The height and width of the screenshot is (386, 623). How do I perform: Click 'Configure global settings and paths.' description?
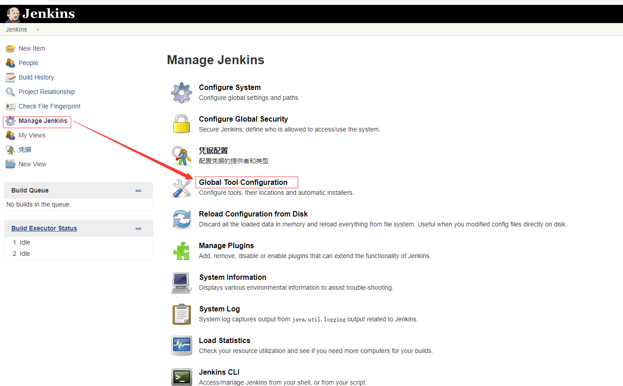(249, 98)
